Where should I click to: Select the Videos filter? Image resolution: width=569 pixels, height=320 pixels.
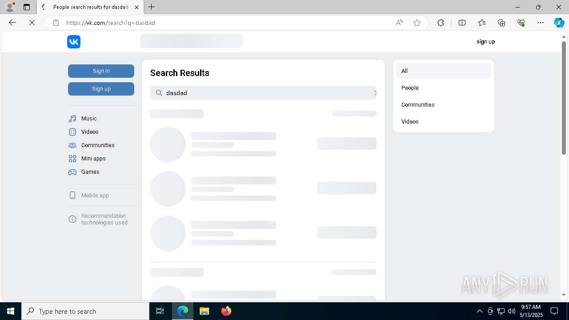(x=443, y=122)
